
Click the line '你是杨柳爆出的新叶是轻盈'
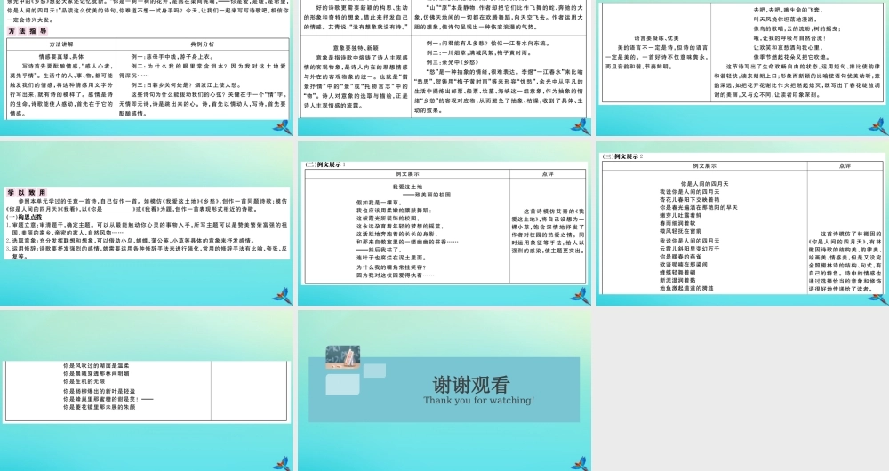pos(100,391)
